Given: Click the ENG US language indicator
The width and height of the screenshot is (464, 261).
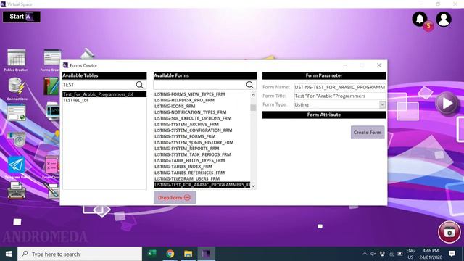Looking at the screenshot, I should 410,254.
